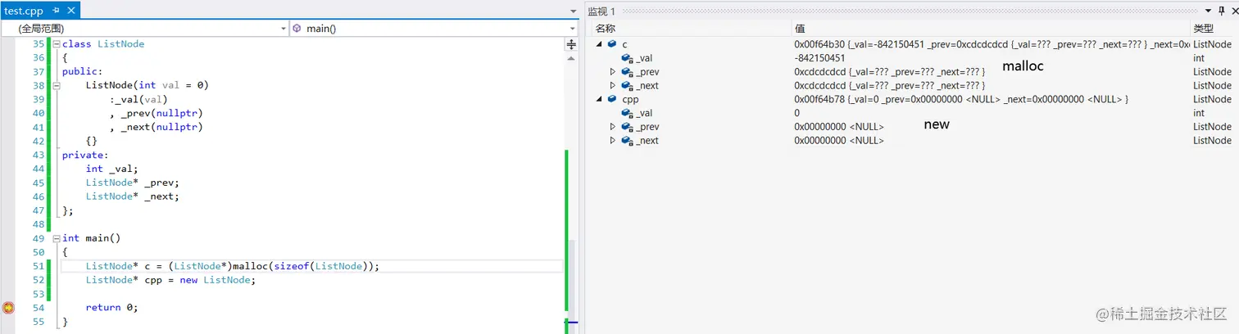Click the 'private:' keyword line
This screenshot has height=334, width=1239.
point(85,155)
